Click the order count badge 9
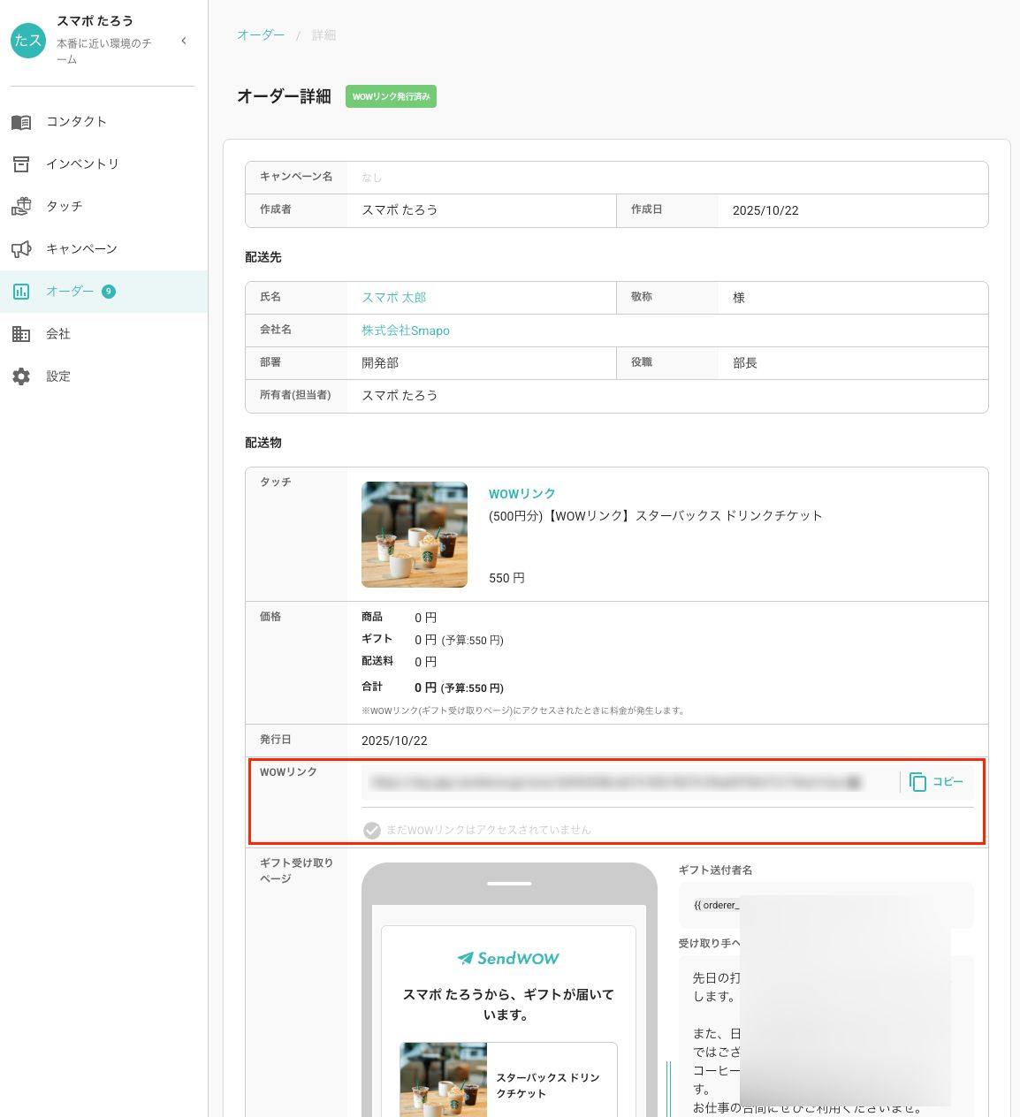 (109, 292)
